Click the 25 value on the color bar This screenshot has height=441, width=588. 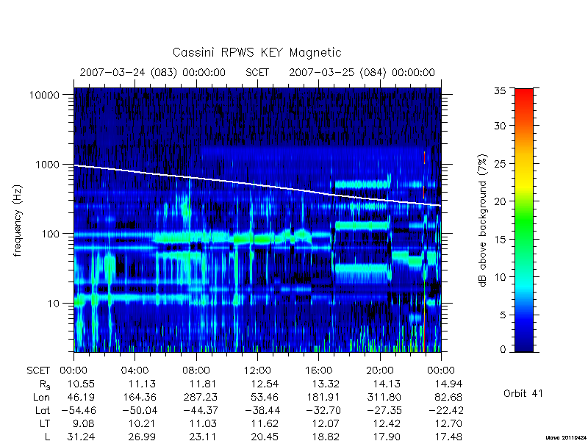click(500, 163)
